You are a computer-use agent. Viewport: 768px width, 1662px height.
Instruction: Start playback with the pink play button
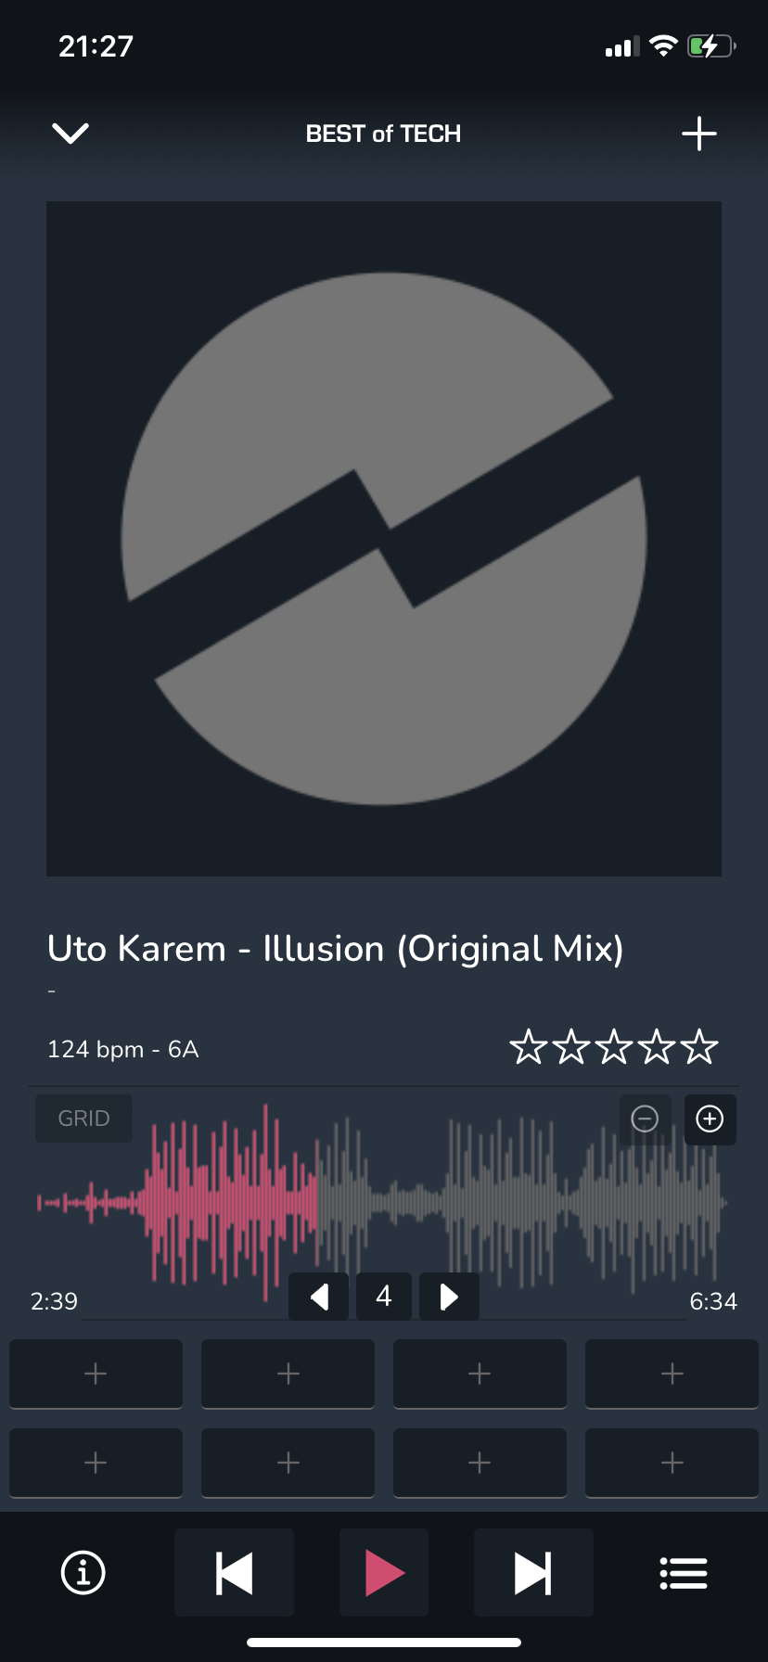coord(384,1573)
